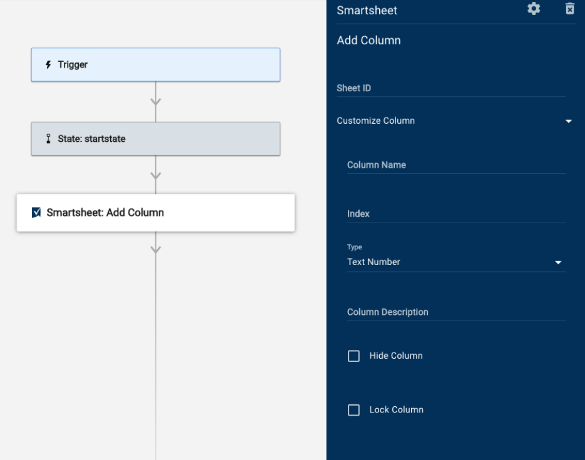
Task: Select the State node icon
Action: [48, 138]
